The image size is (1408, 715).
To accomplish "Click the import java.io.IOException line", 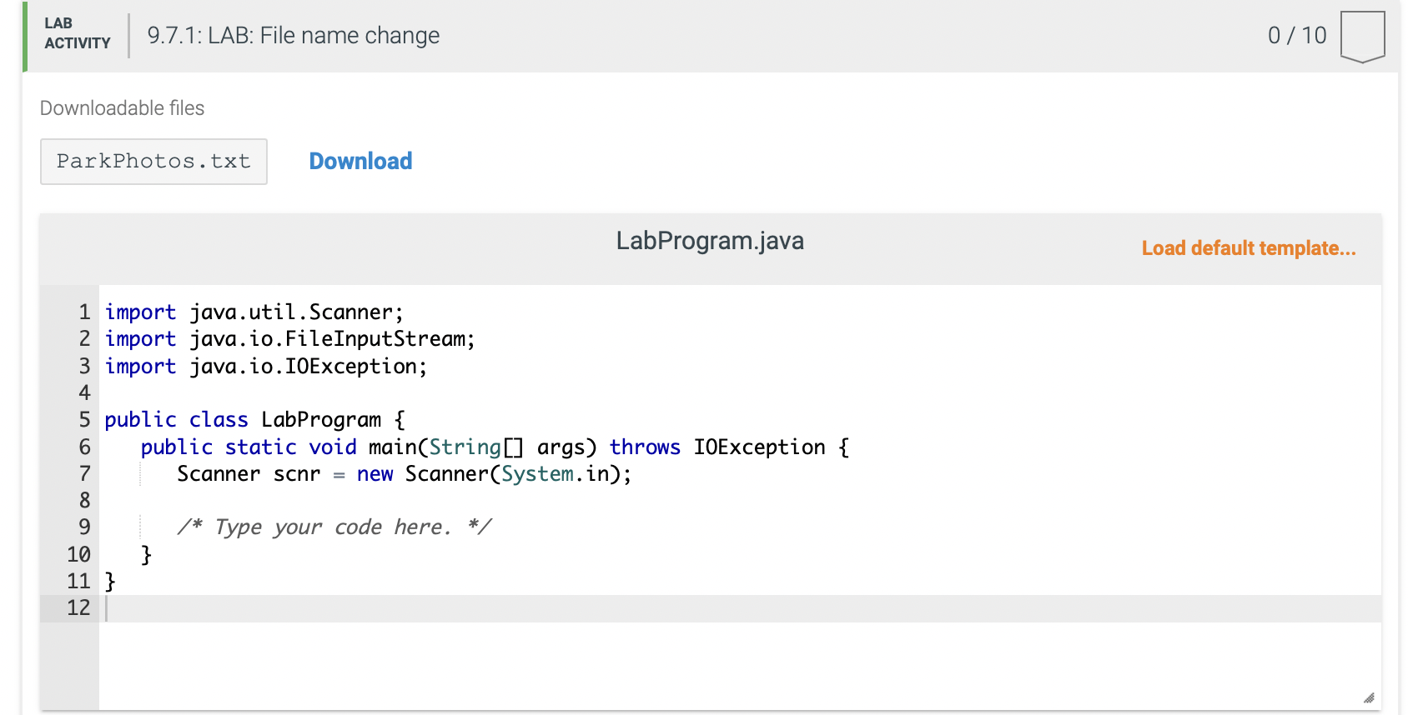I will click(266, 367).
